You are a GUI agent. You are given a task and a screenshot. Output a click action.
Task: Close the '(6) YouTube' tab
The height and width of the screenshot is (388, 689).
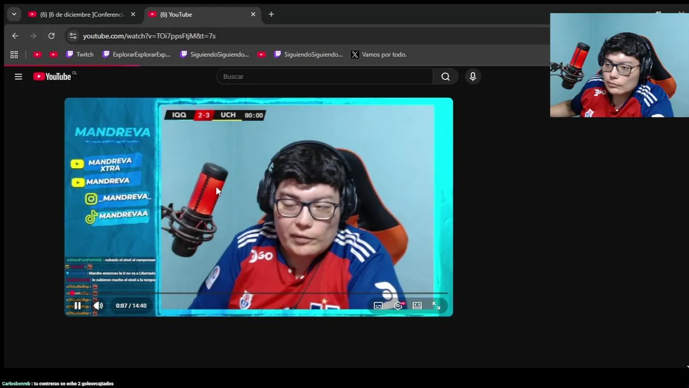click(x=253, y=15)
